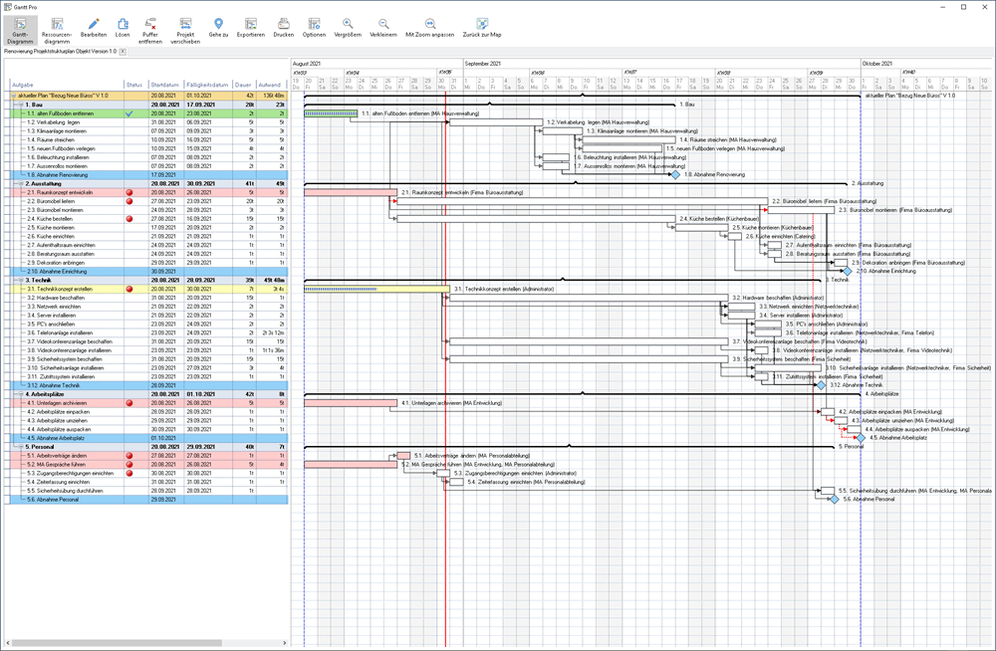The height and width of the screenshot is (651, 996).
Task: Click the Exportieren icon
Action: 251,28
